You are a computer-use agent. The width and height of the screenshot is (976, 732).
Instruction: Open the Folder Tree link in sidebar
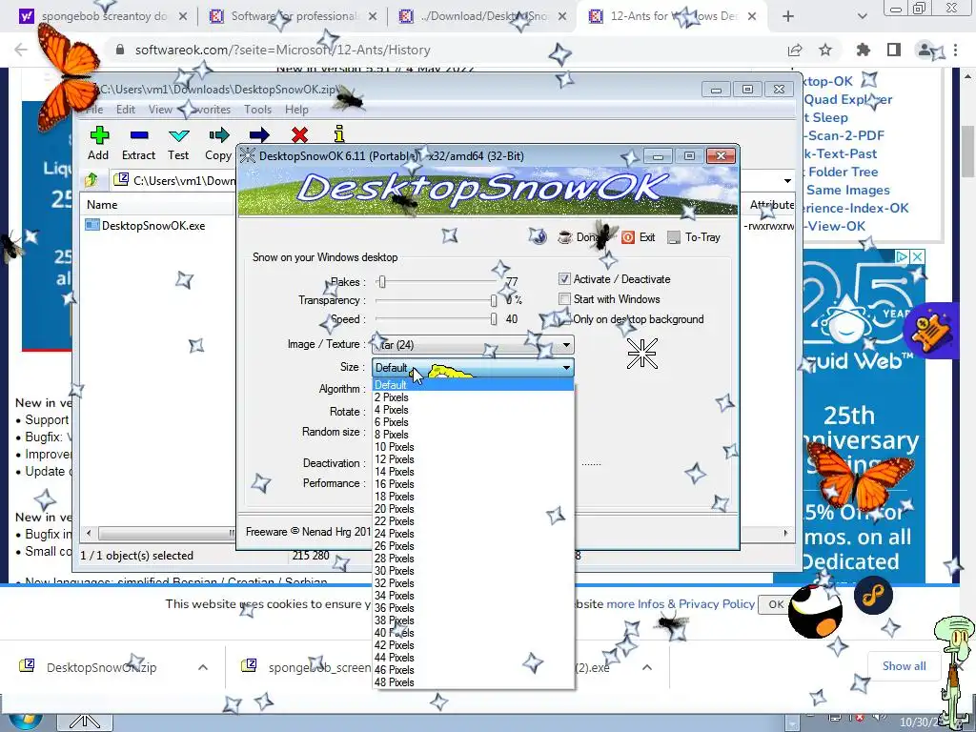(843, 172)
